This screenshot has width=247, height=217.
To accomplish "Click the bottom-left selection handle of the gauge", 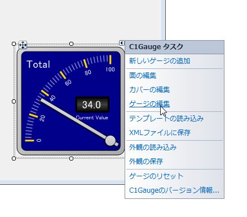I will (x=14, y=159).
